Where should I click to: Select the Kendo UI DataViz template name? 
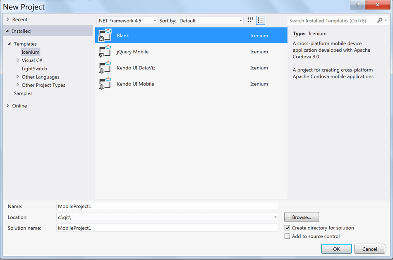tap(136, 68)
